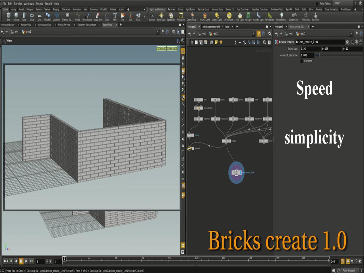Open the persp1 view dropdown
Viewport: 364px width, 273px height.
coord(161,48)
